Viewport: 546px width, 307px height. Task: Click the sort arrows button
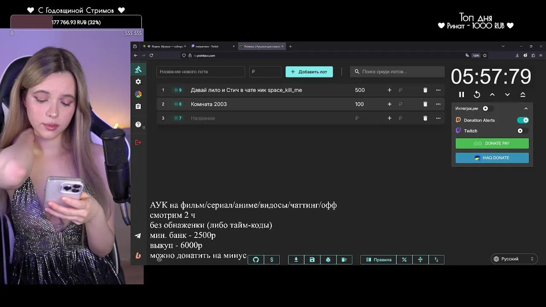(x=436, y=260)
